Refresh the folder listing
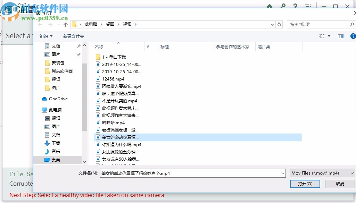 279,24
